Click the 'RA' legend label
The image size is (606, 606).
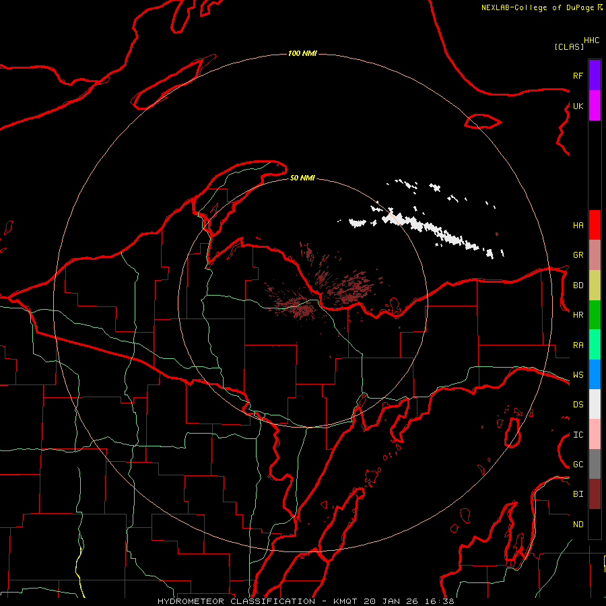pyautogui.click(x=578, y=345)
